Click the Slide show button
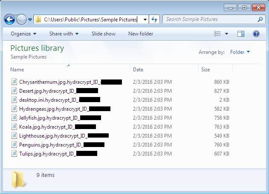Viewport: 269px width, 194px height. [104, 34]
